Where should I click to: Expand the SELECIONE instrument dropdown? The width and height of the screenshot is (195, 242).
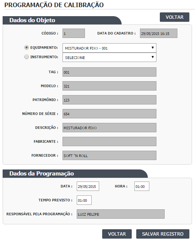(109, 57)
